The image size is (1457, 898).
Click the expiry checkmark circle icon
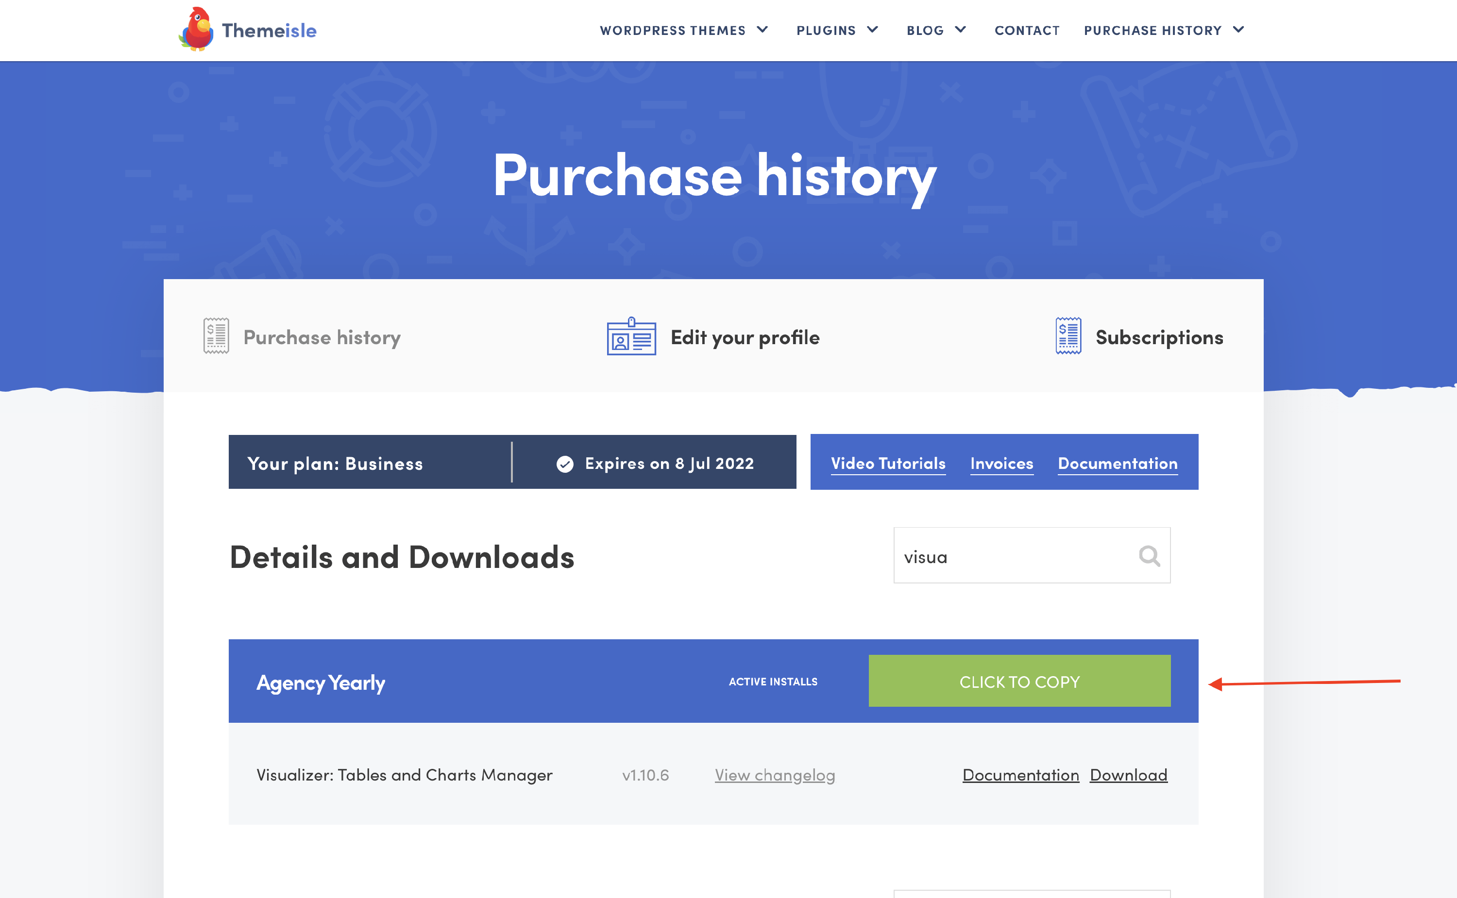[564, 464]
